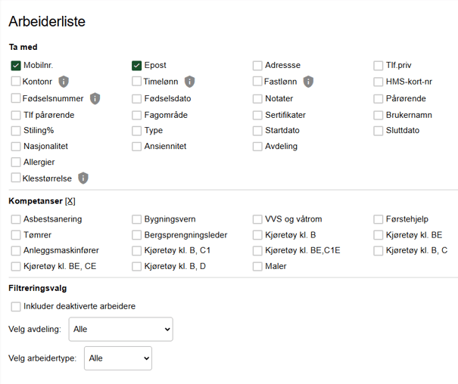Open the Velg avdeling dropdown
Viewport: 458px width, 384px height.
(x=120, y=330)
